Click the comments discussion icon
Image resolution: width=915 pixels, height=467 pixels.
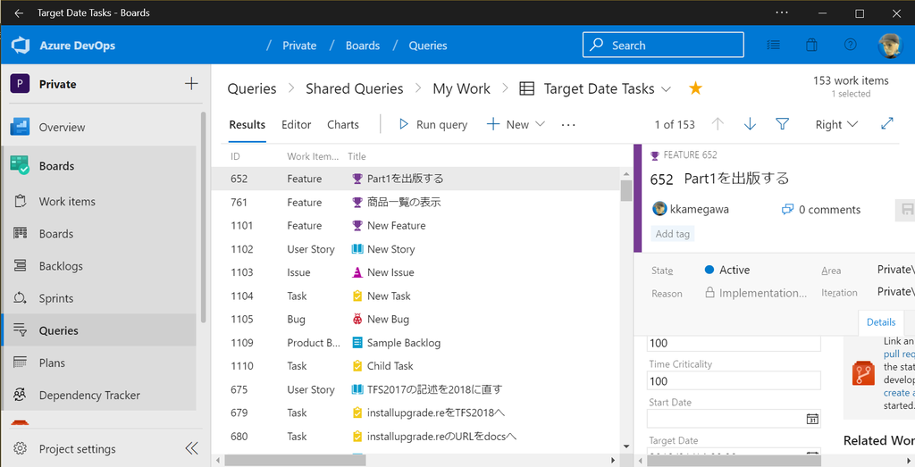(787, 209)
